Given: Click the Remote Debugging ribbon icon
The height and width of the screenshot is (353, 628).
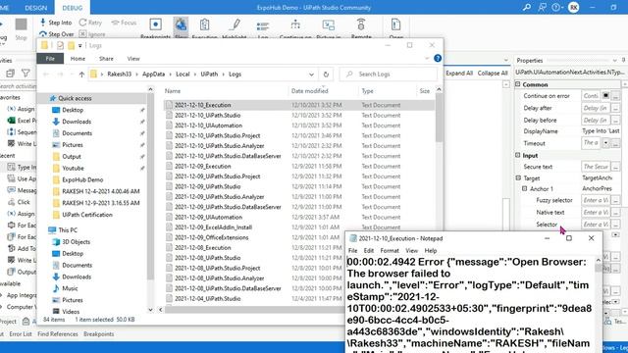Looking at the screenshot, I should (361, 25).
